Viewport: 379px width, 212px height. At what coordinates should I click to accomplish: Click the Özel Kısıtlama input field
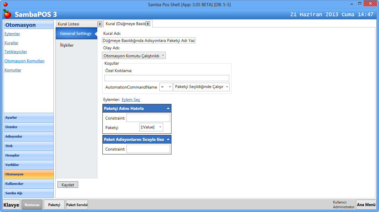(167, 78)
